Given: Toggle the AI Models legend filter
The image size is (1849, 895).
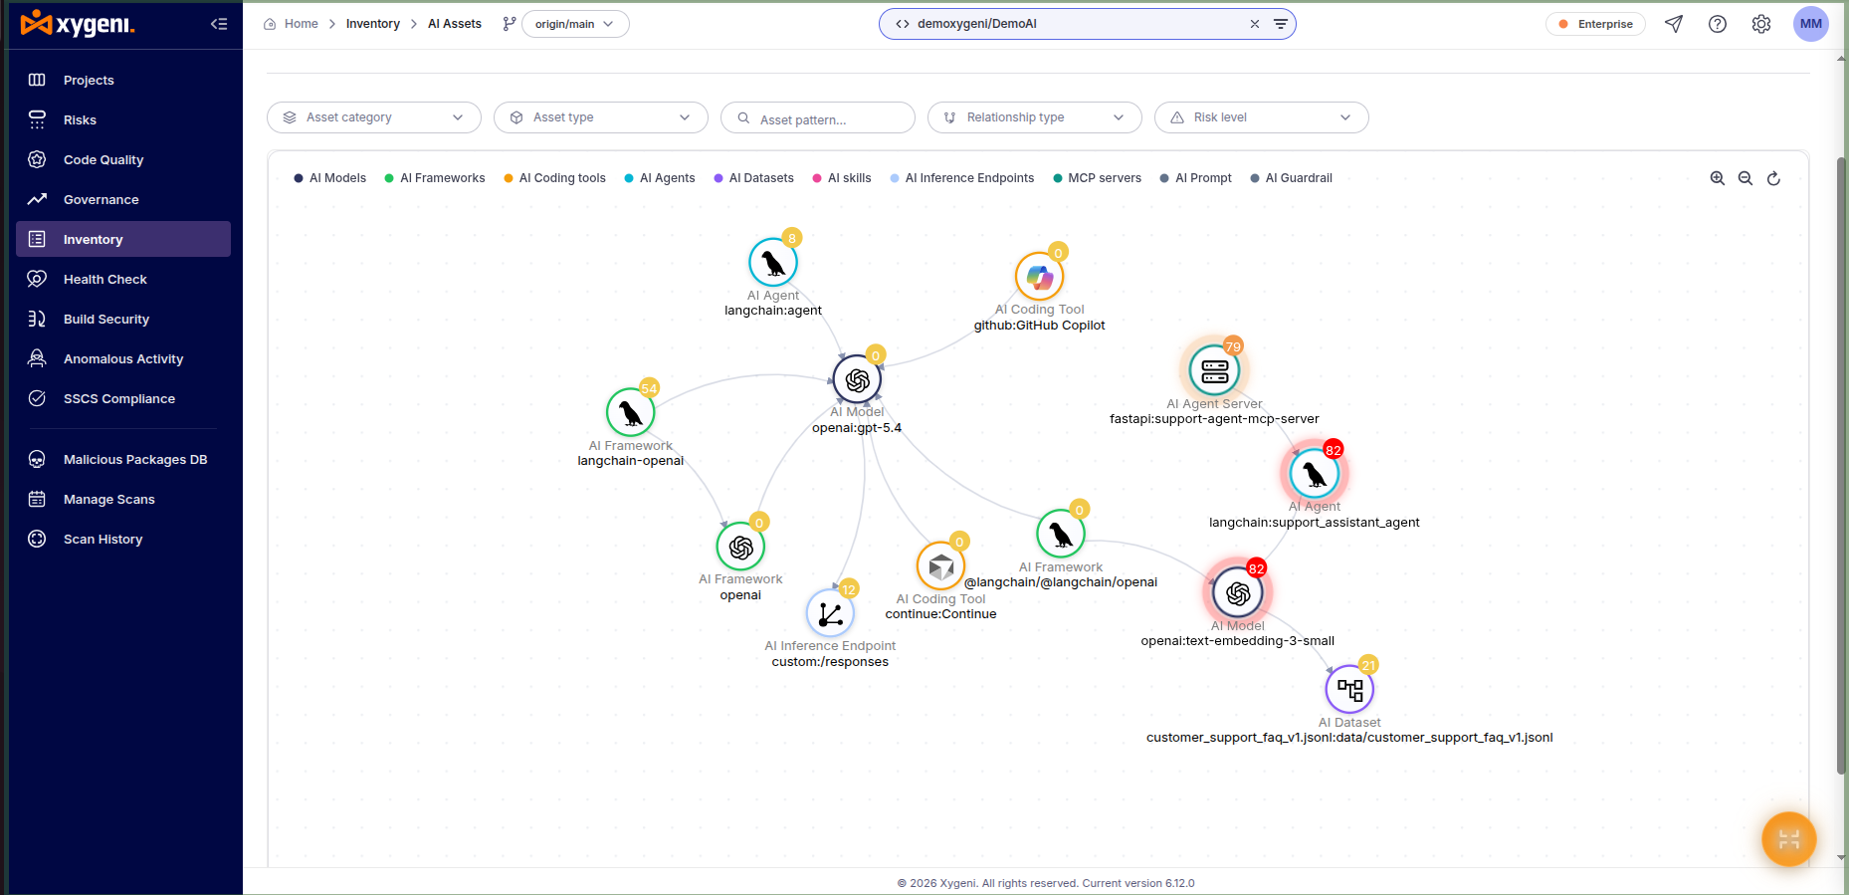Looking at the screenshot, I should pyautogui.click(x=329, y=178).
